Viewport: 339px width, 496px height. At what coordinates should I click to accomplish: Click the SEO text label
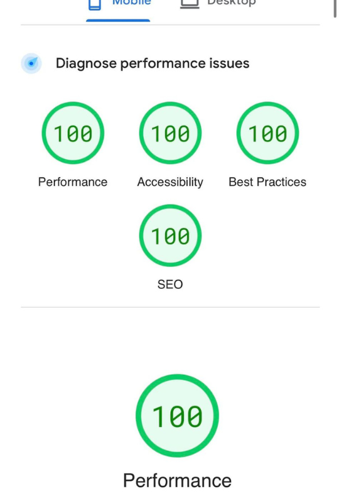(x=170, y=284)
